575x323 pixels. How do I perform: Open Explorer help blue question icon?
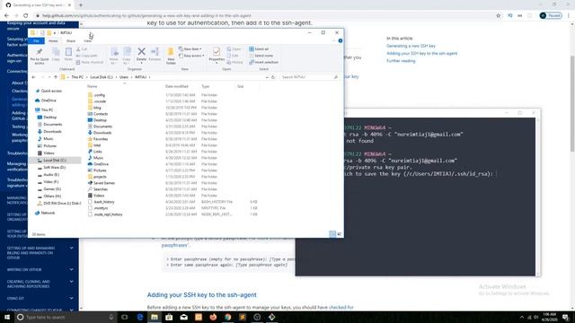tap(341, 40)
